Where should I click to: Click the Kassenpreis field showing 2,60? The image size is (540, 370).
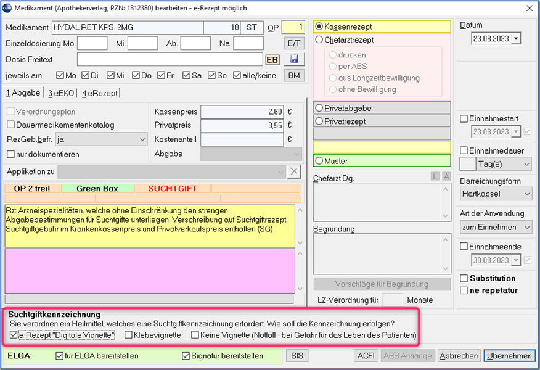pyautogui.click(x=242, y=112)
